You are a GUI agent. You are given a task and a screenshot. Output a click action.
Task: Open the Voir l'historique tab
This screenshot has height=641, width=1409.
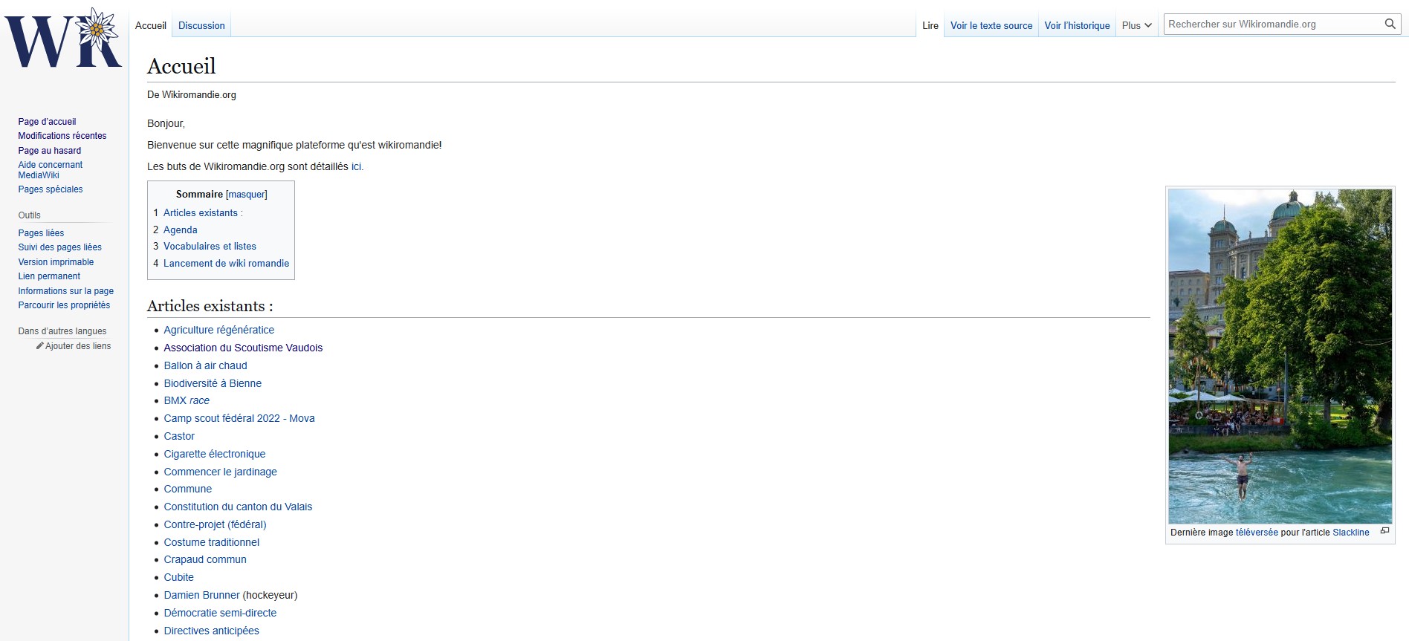pyautogui.click(x=1077, y=25)
